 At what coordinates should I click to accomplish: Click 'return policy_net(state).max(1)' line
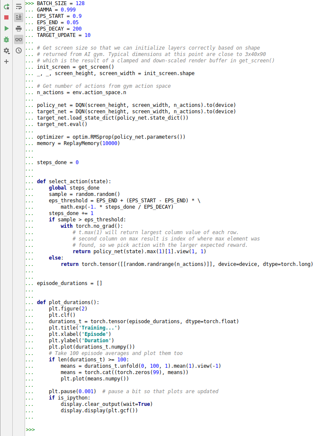(x=139, y=252)
